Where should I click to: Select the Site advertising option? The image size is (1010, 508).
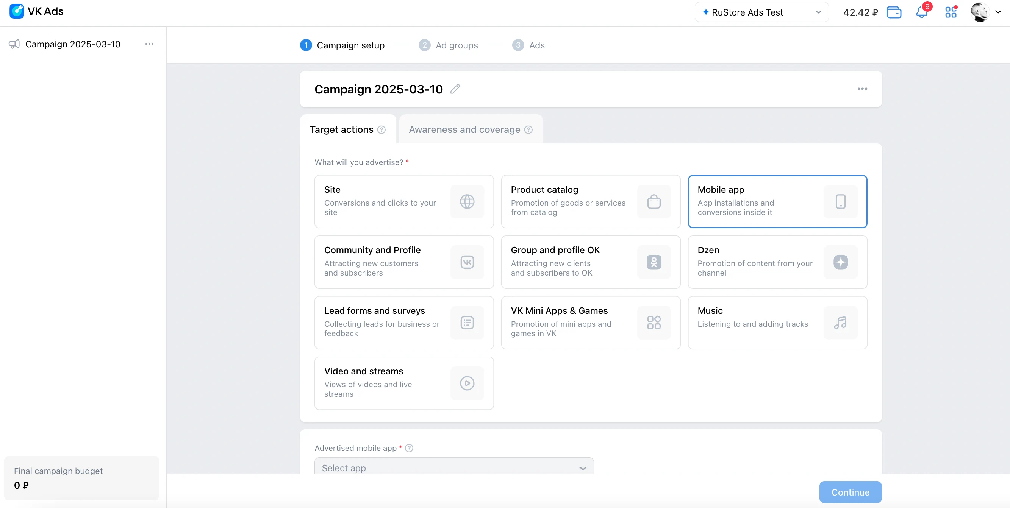404,201
